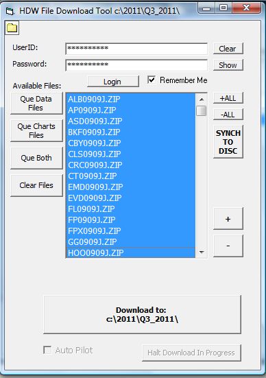This screenshot has height=378, width=266.
Task: Click the Que Both button
Action: pyautogui.click(x=36, y=158)
